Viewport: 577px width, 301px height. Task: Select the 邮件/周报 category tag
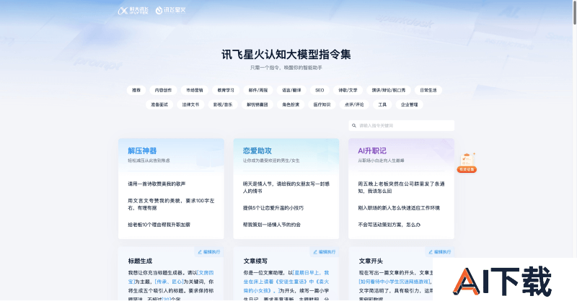258,91
